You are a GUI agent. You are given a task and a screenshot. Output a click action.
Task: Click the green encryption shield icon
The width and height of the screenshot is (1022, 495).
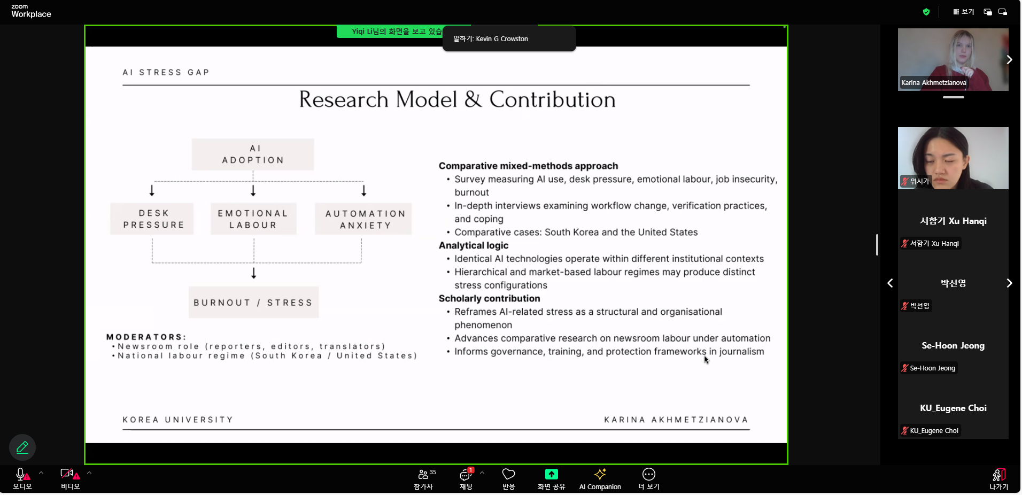point(926,12)
